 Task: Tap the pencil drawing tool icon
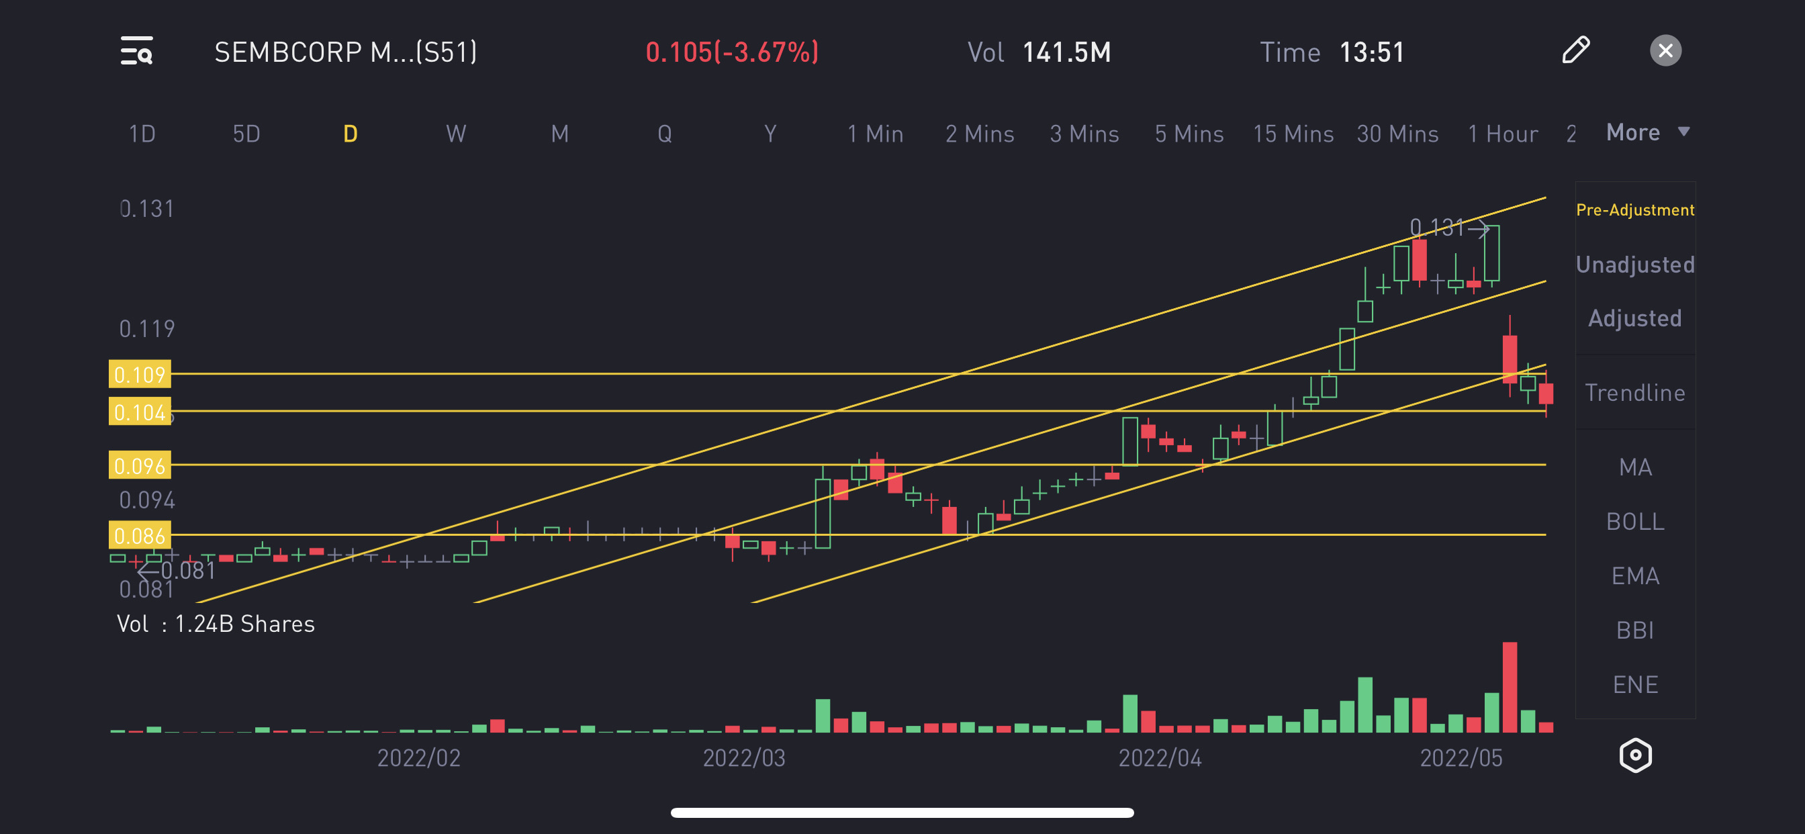[x=1576, y=50]
